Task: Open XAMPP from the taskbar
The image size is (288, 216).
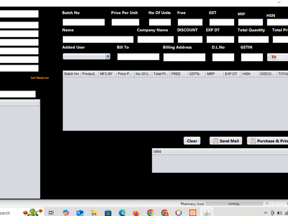Action: coord(193,213)
